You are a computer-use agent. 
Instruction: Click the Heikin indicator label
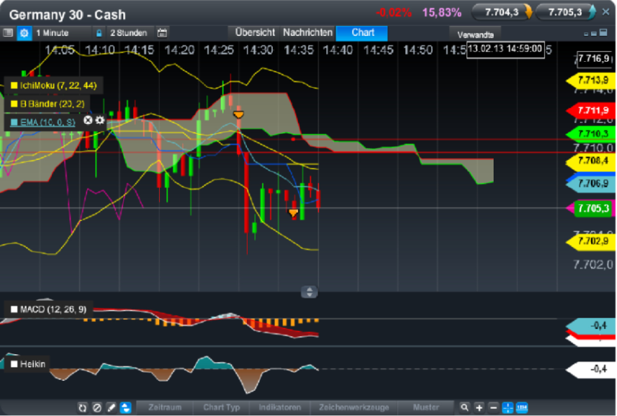pyautogui.click(x=33, y=364)
